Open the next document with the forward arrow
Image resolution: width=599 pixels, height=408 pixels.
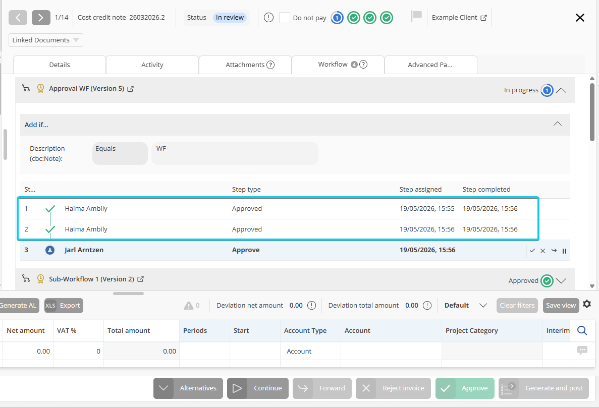click(x=41, y=18)
